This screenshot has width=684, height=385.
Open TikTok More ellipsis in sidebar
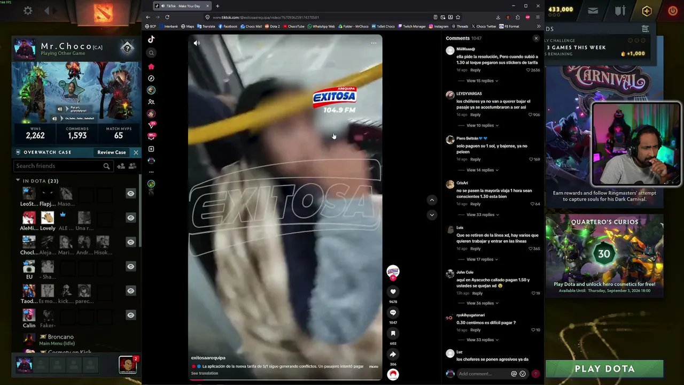click(x=151, y=172)
